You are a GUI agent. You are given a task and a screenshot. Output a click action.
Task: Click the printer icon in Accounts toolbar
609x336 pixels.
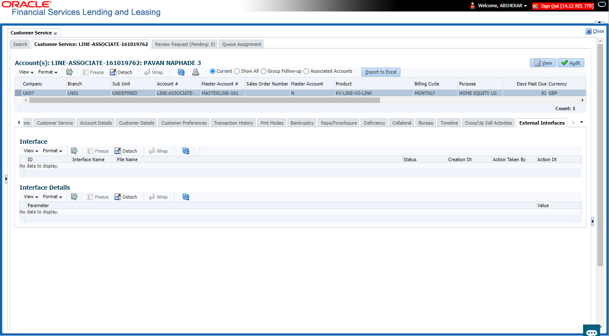pos(196,72)
